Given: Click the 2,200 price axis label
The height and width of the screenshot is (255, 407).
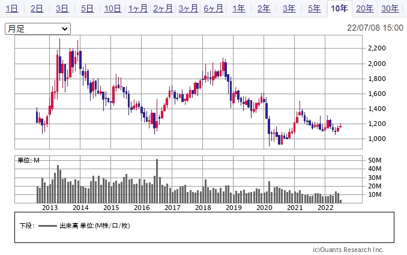Looking at the screenshot, I should click(x=377, y=48).
